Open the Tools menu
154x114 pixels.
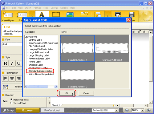click(46, 8)
